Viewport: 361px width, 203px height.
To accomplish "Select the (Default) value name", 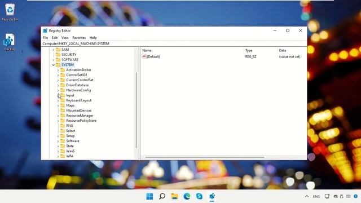I will pos(153,56).
